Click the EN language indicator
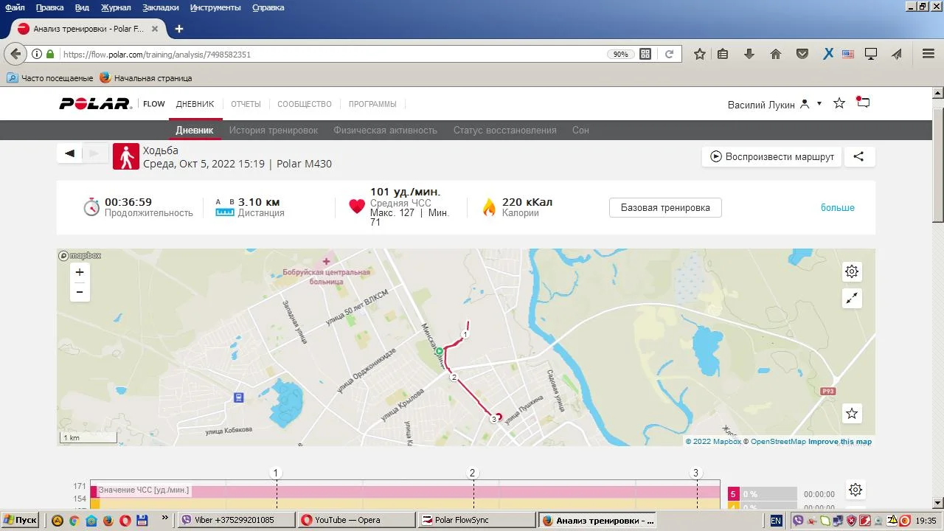This screenshot has width=944, height=531. coord(776,520)
